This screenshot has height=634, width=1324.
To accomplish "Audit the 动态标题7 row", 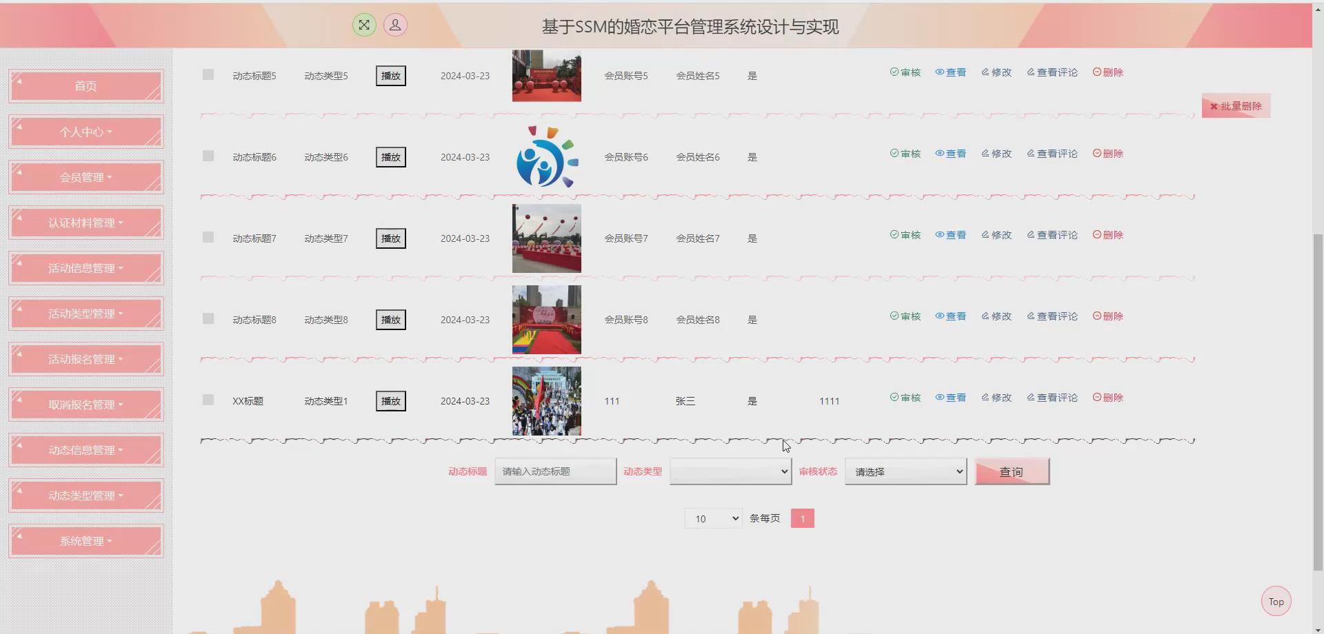I will point(905,235).
